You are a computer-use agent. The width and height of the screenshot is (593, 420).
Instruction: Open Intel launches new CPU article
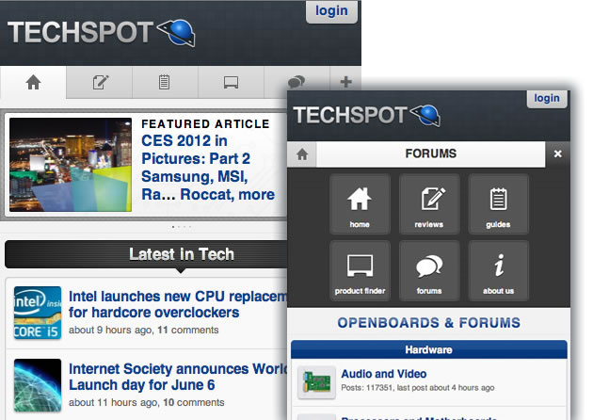coord(178,304)
